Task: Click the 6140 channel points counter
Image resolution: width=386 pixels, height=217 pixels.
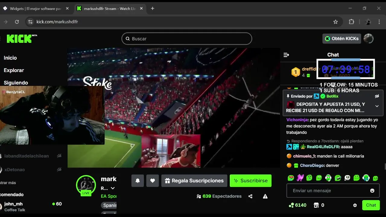Action: click(x=298, y=205)
